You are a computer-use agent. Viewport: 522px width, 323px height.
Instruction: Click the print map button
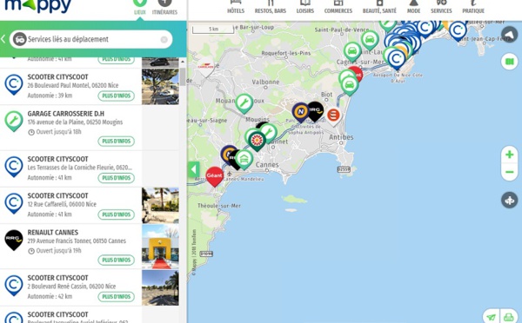coord(509,317)
